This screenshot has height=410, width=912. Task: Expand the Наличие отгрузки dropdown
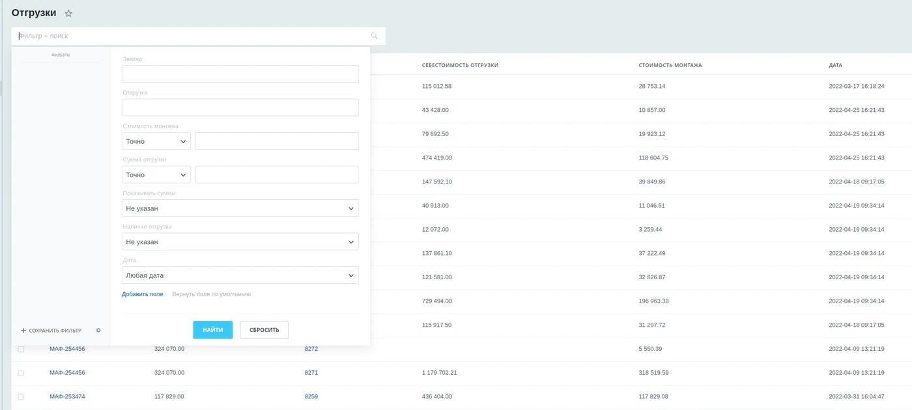pos(240,242)
